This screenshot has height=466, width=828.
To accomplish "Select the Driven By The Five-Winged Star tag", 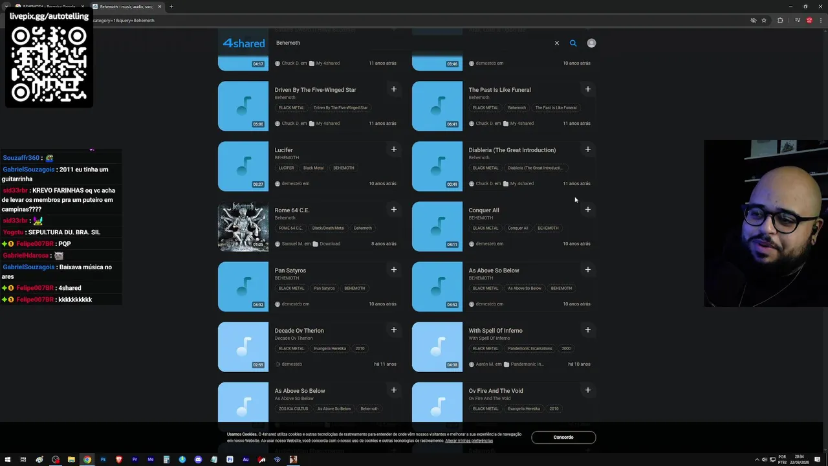I will point(341,108).
